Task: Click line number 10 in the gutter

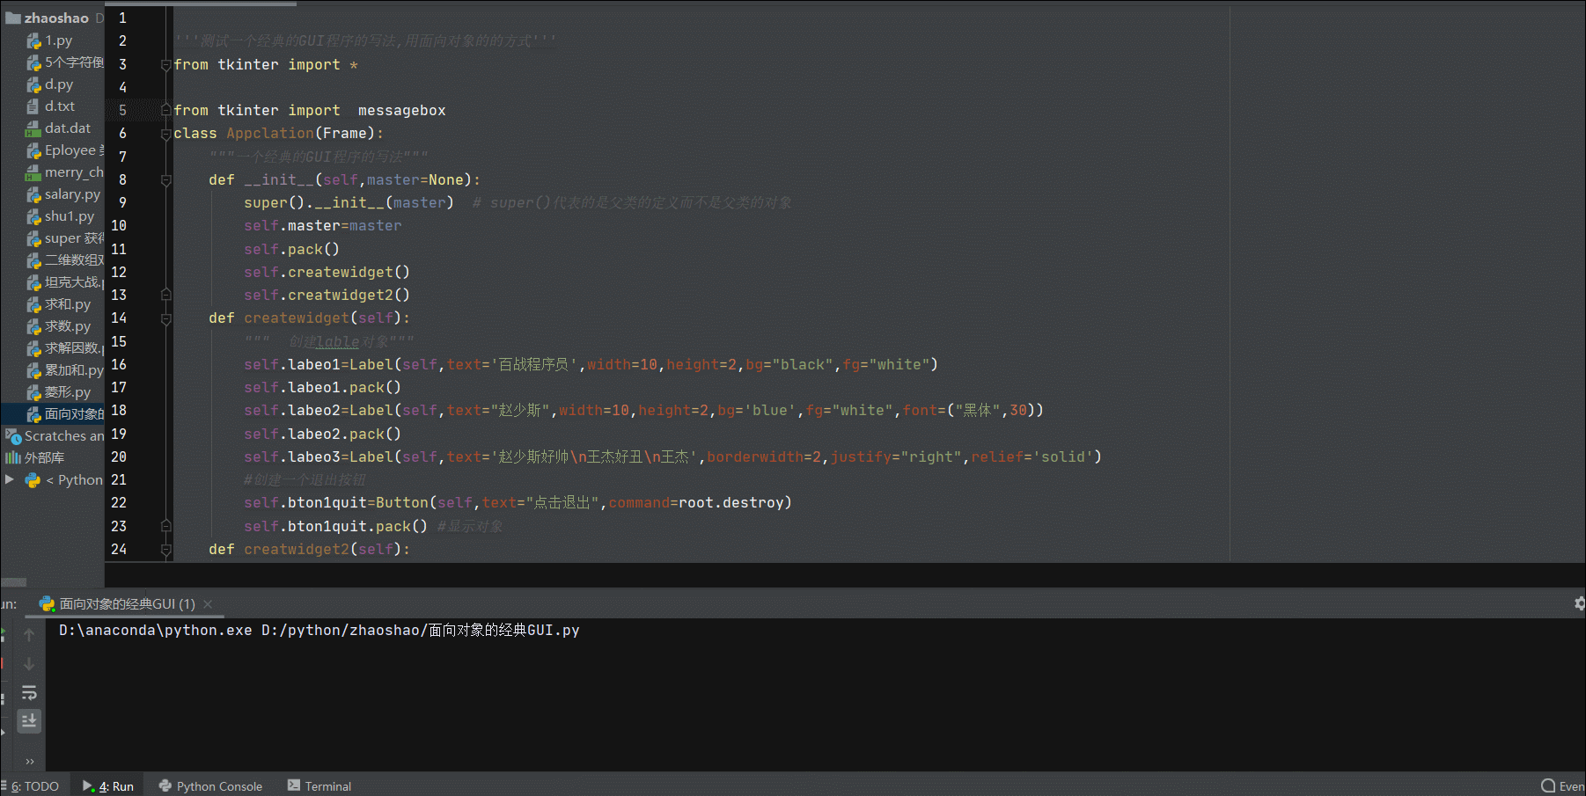Action: tap(119, 226)
